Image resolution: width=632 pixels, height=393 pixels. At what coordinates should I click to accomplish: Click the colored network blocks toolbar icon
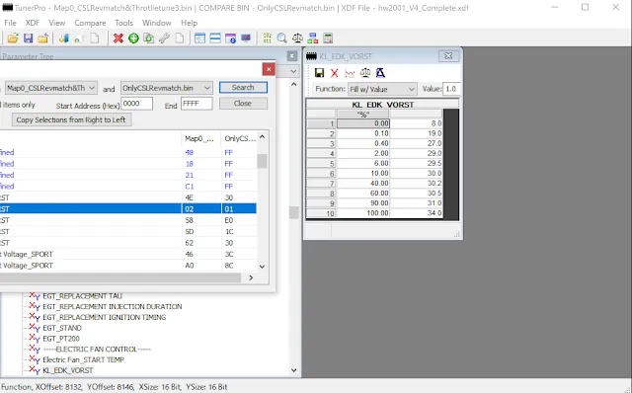(x=313, y=39)
